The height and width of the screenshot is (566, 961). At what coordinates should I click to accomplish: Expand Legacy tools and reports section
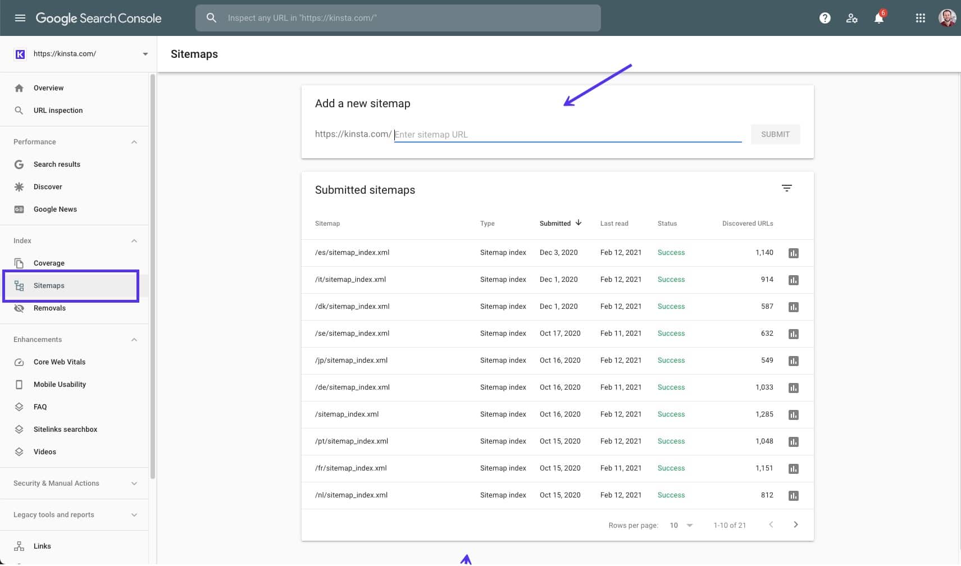[x=134, y=515]
